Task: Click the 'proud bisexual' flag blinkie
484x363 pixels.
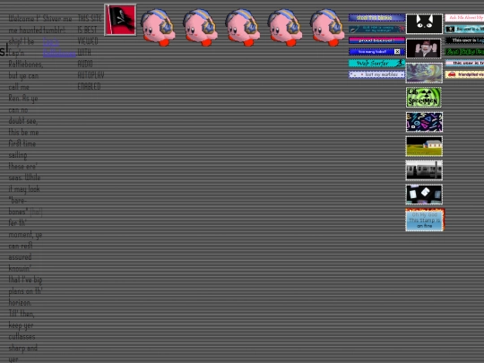Action: 376,40
